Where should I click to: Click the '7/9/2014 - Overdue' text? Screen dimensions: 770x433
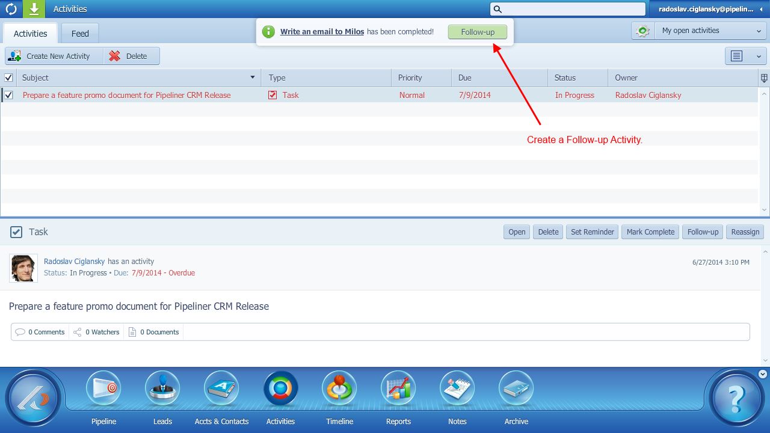click(x=163, y=273)
